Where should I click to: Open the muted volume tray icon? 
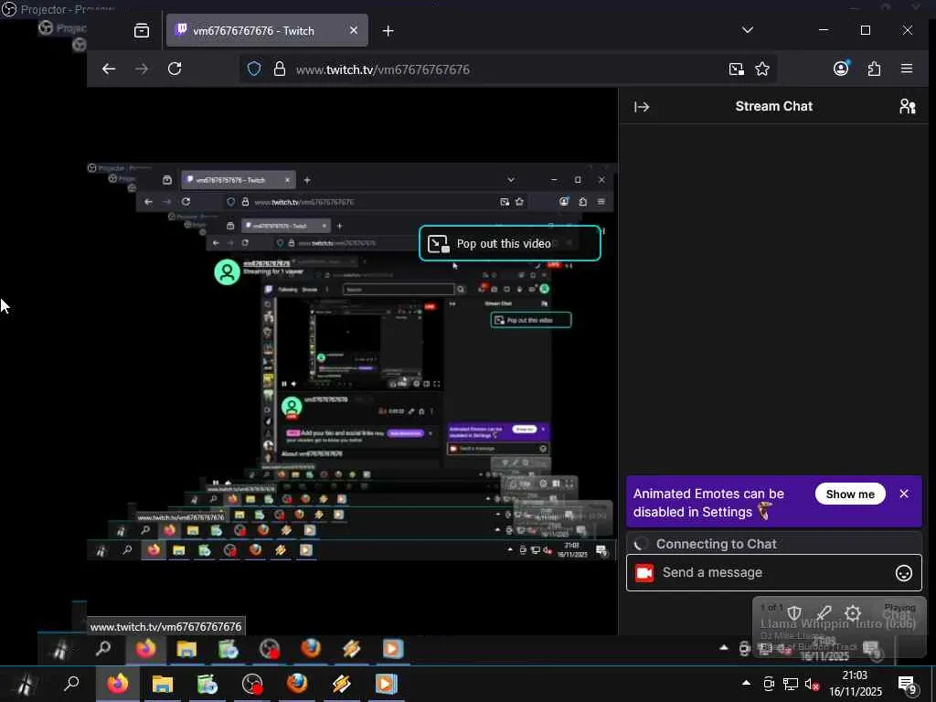click(812, 685)
